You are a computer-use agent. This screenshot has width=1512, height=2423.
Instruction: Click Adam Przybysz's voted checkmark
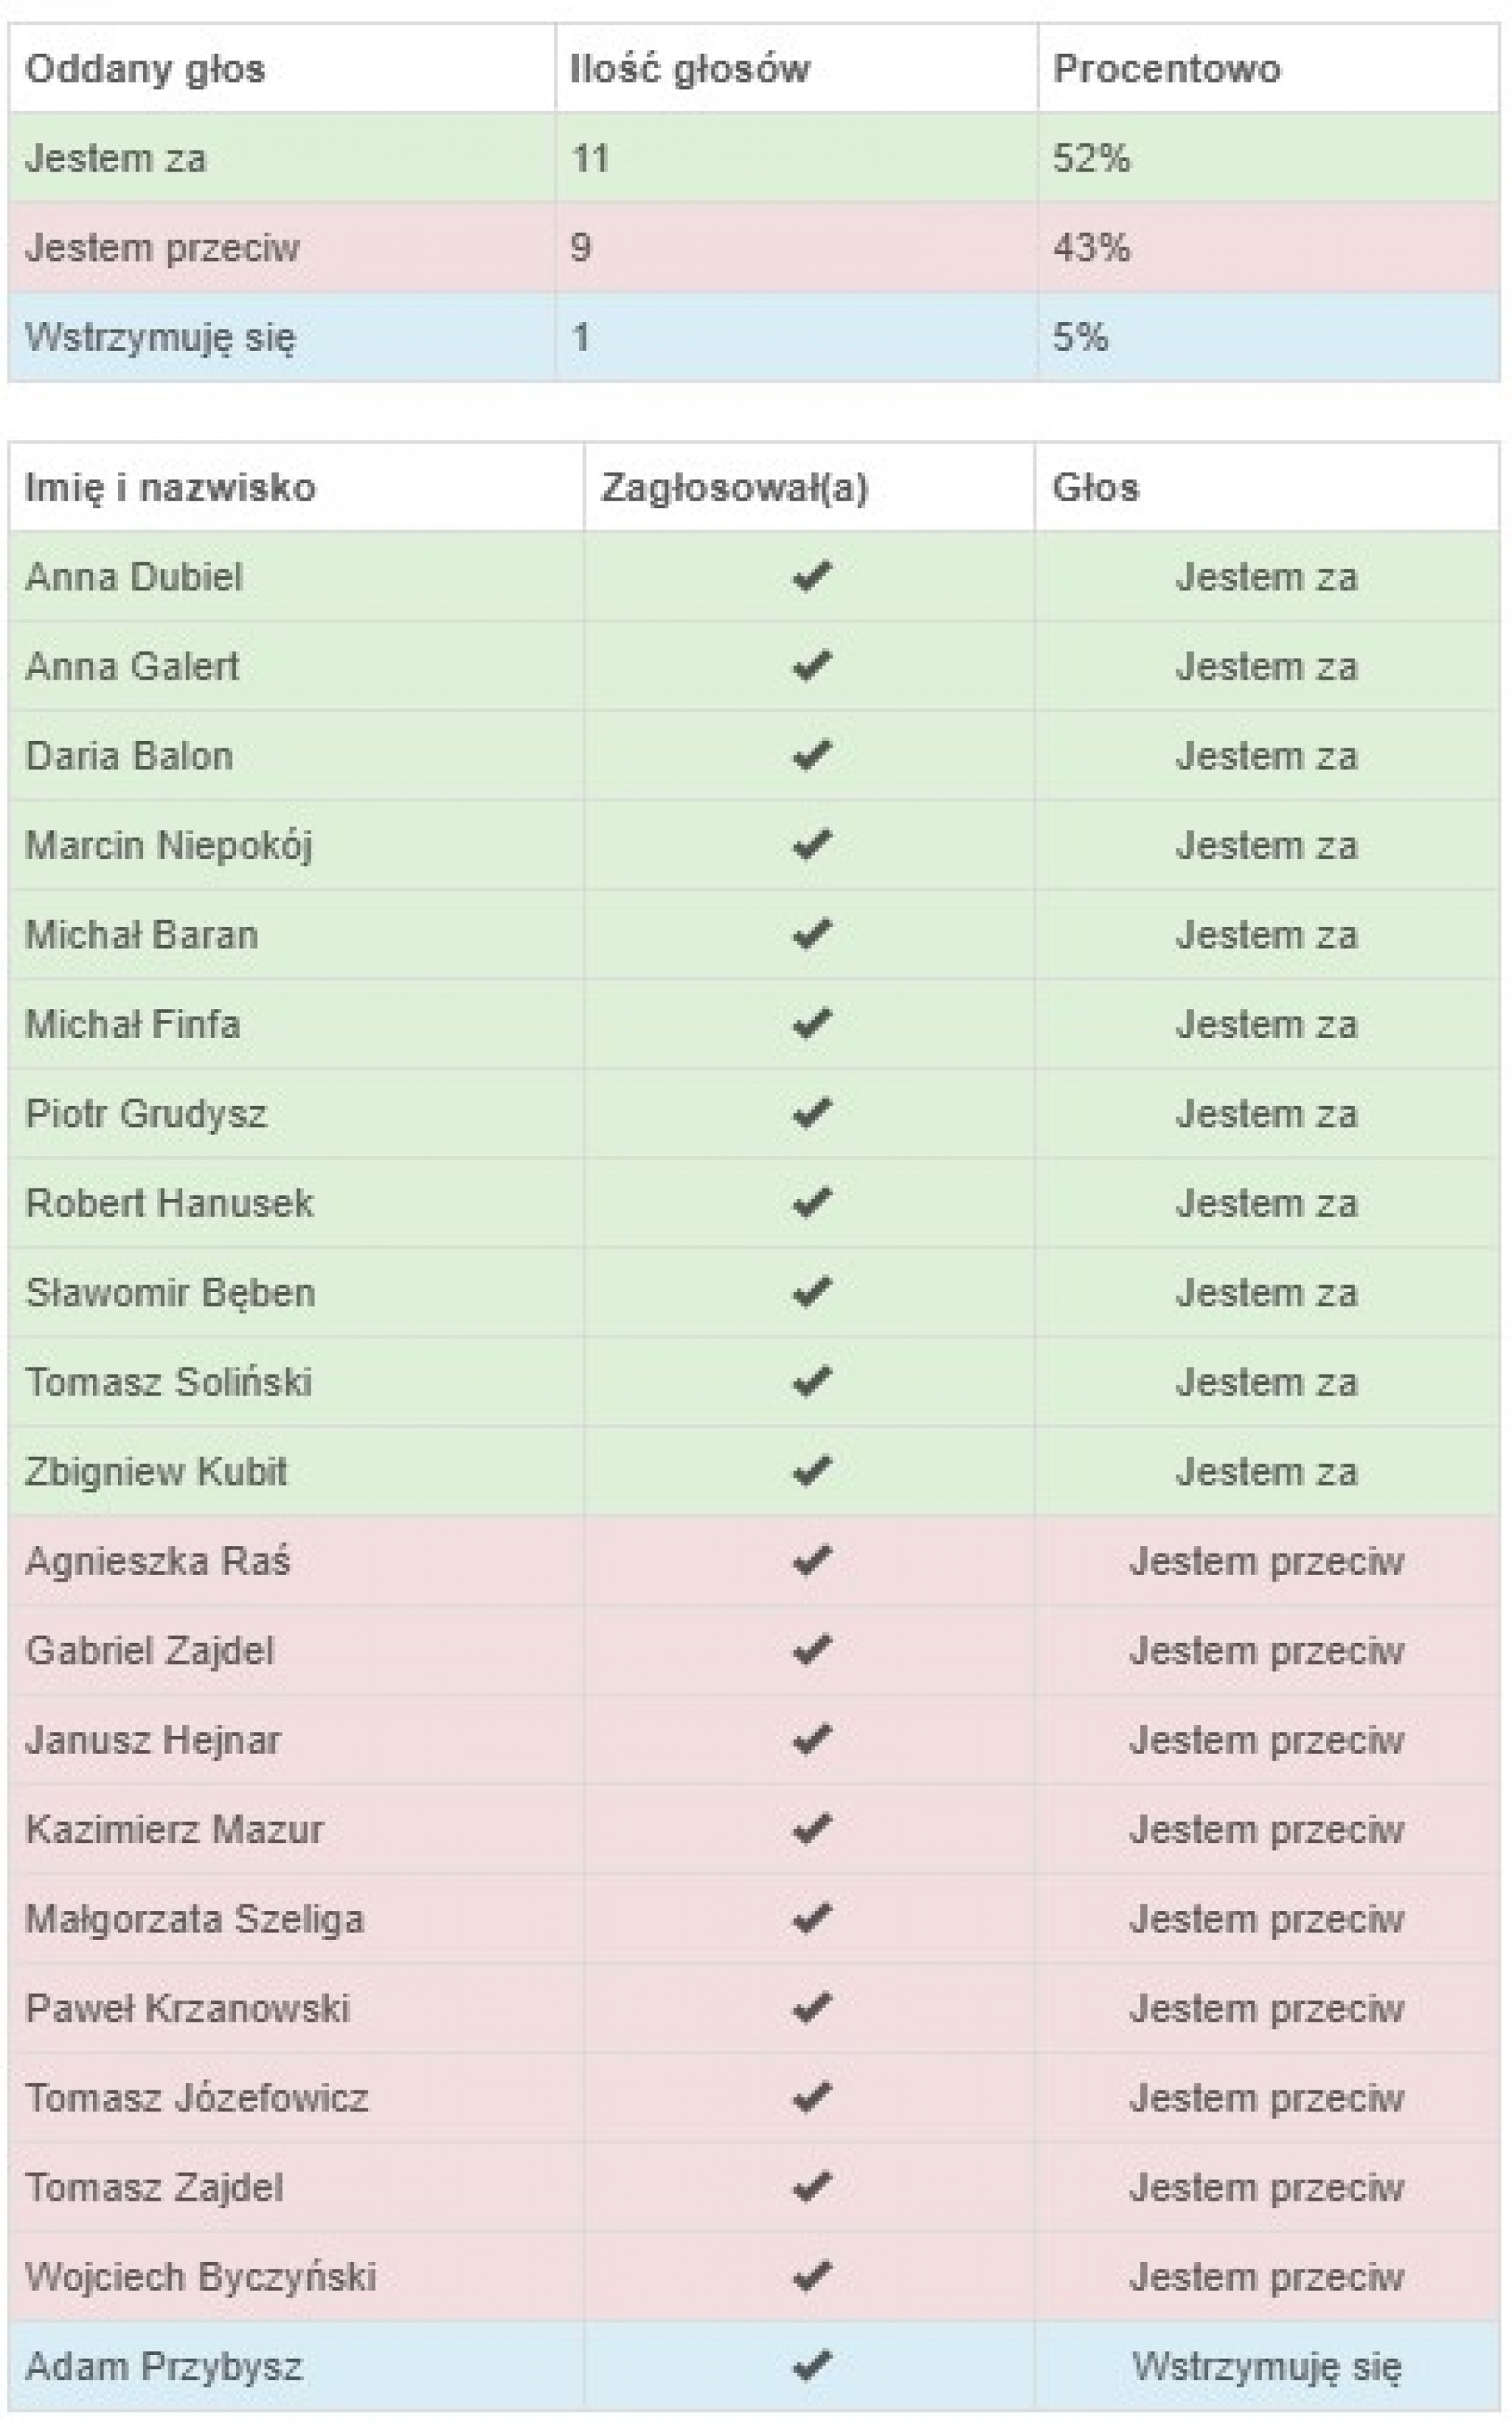point(811,2366)
